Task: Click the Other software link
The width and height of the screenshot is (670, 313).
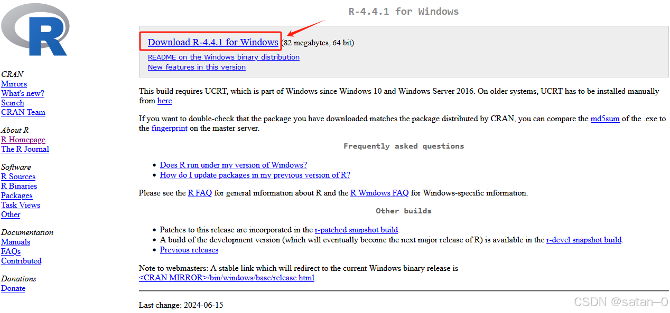Action: point(11,214)
